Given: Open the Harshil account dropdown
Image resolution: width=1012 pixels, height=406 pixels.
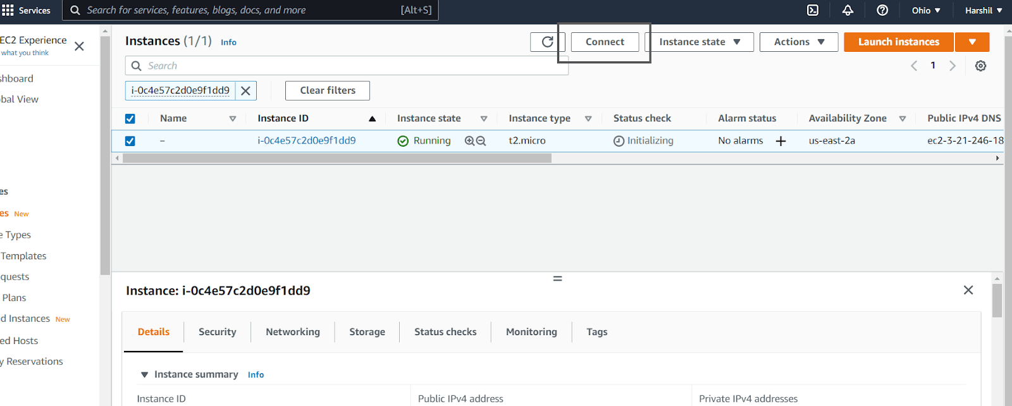Looking at the screenshot, I should 984,10.
